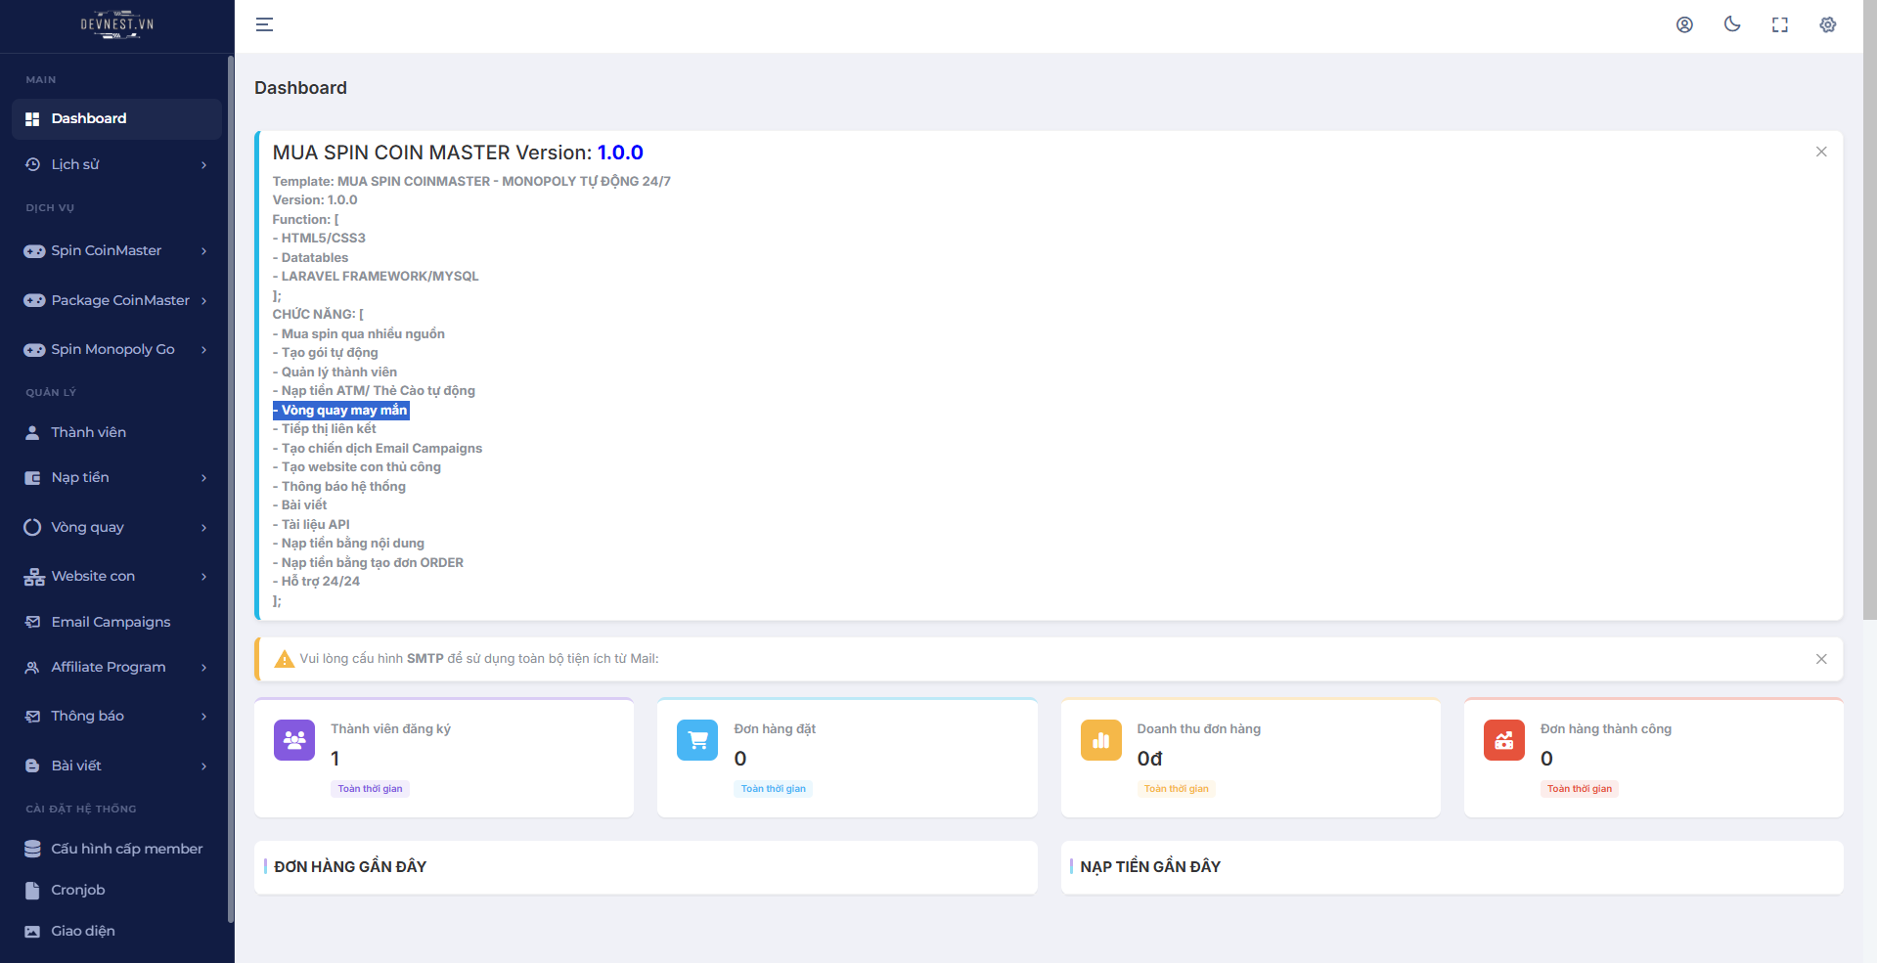Click the DEVNEST.VN logo
1877x963 pixels.
(117, 25)
